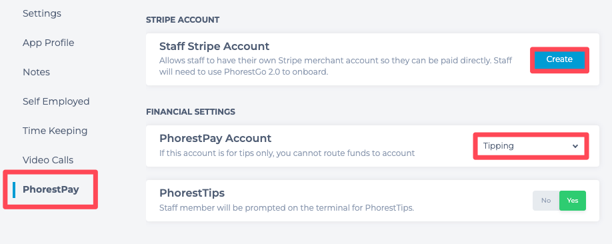Set PhorestTips toggle to Yes
612x244 pixels.
pyautogui.click(x=573, y=200)
